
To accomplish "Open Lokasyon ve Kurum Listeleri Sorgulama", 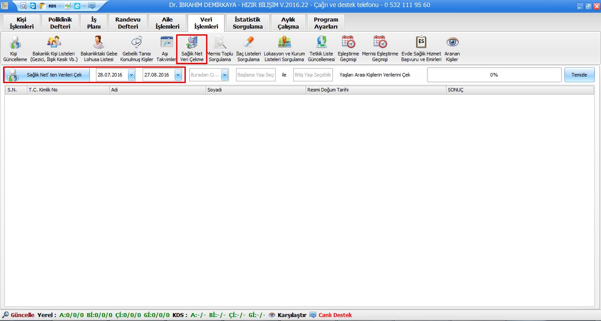I will tap(284, 43).
